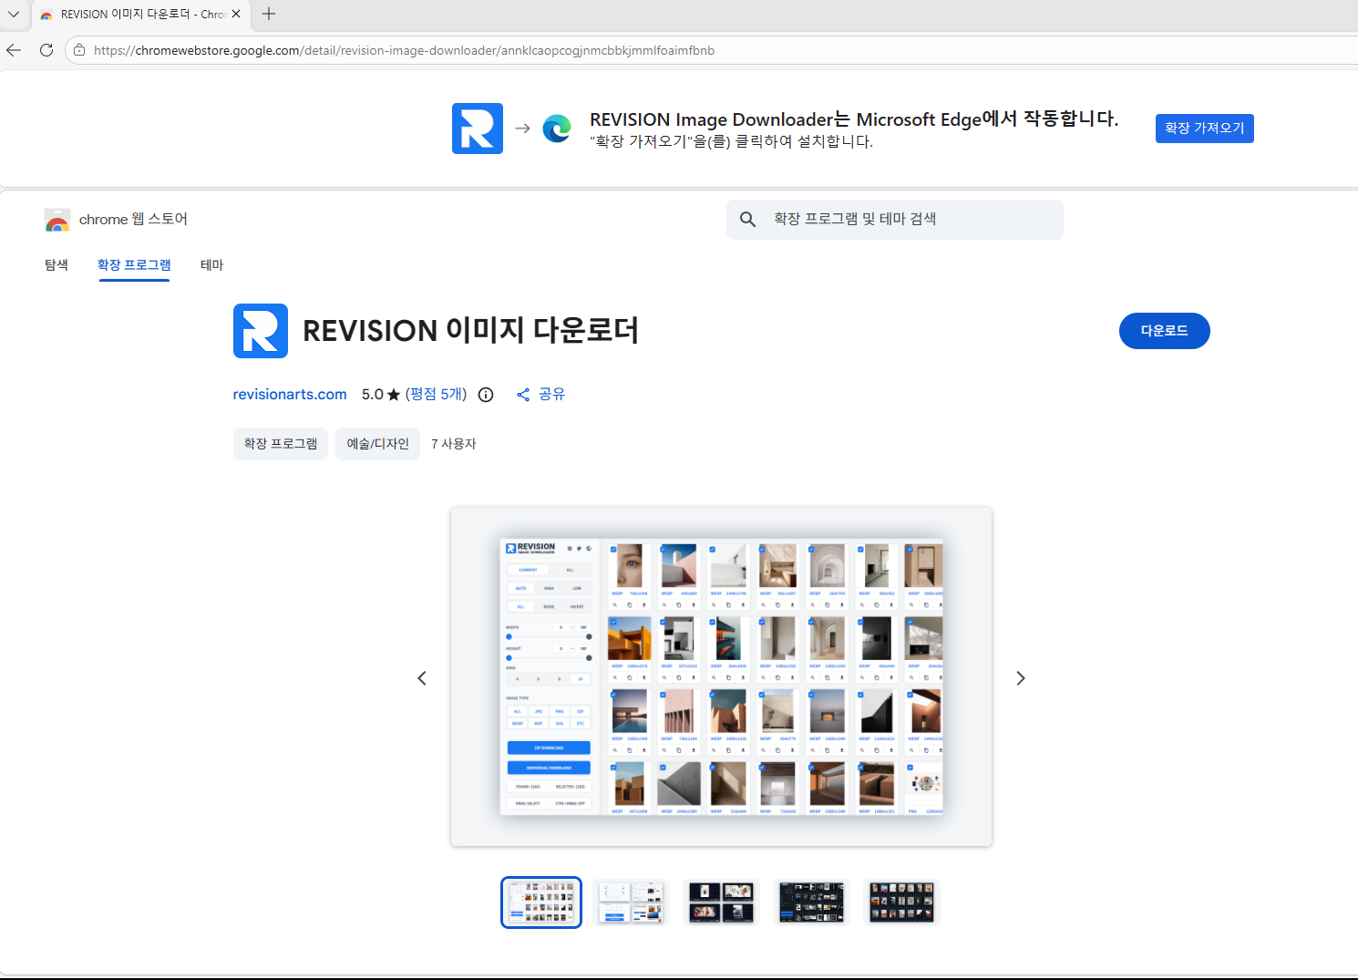Open the tab search dropdown arrow
The image size is (1358, 980).
pos(14,14)
